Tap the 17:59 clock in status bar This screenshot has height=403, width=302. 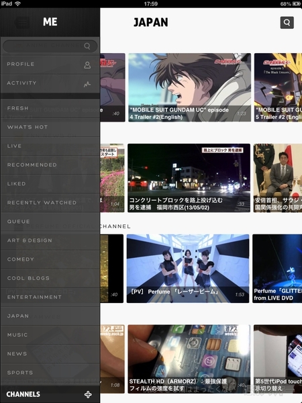[151, 4]
